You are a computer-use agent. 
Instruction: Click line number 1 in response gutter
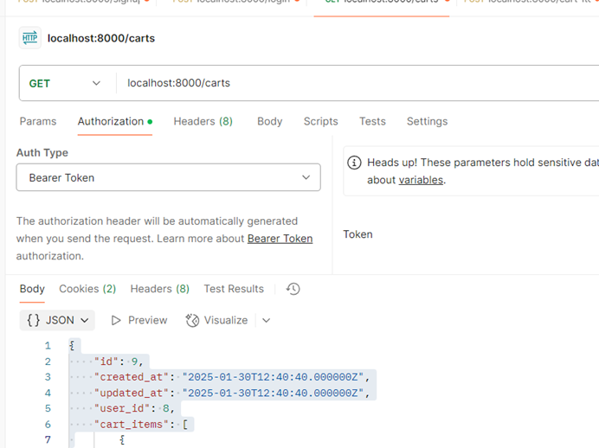48,346
